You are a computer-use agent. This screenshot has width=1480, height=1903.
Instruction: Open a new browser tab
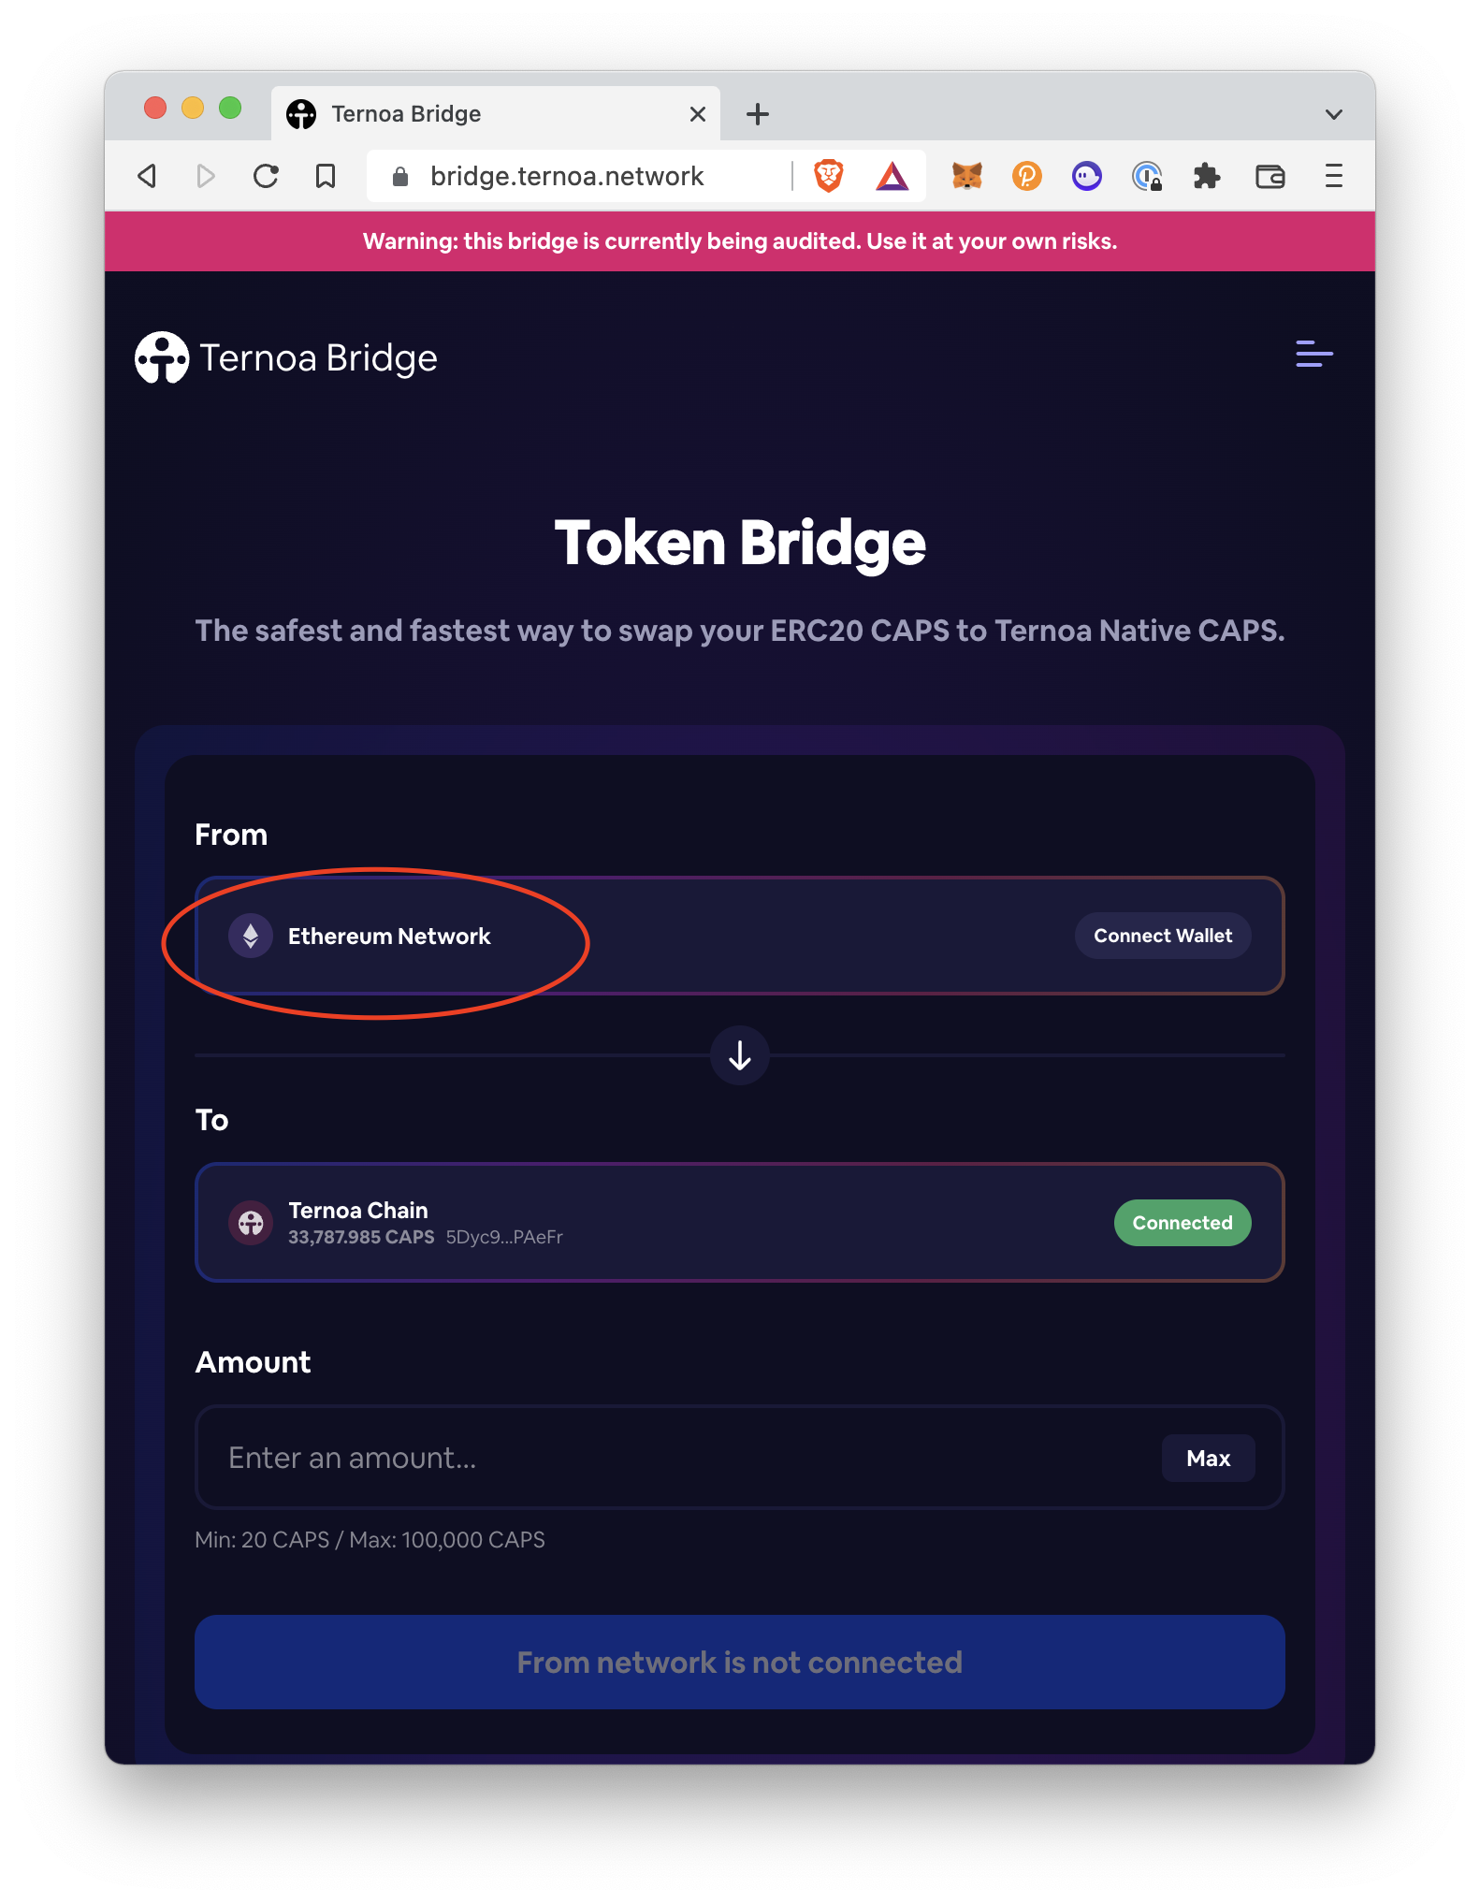coord(757,114)
